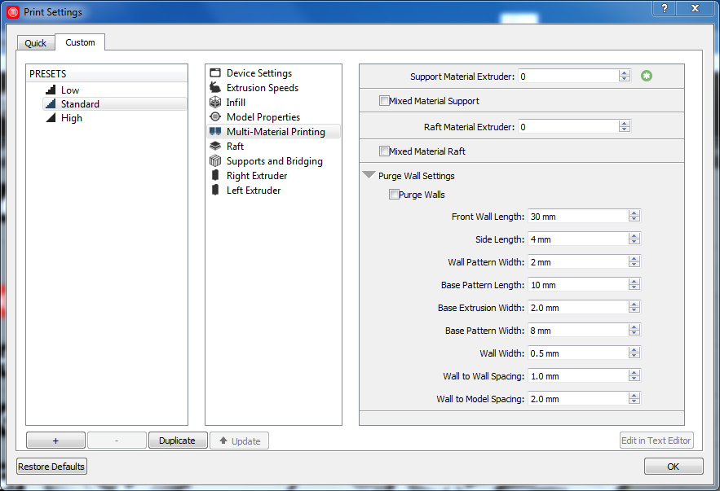Duplicate the selected preset
This screenshot has width=720, height=491.
click(178, 441)
